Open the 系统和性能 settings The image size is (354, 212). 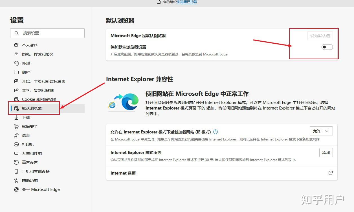32,153
